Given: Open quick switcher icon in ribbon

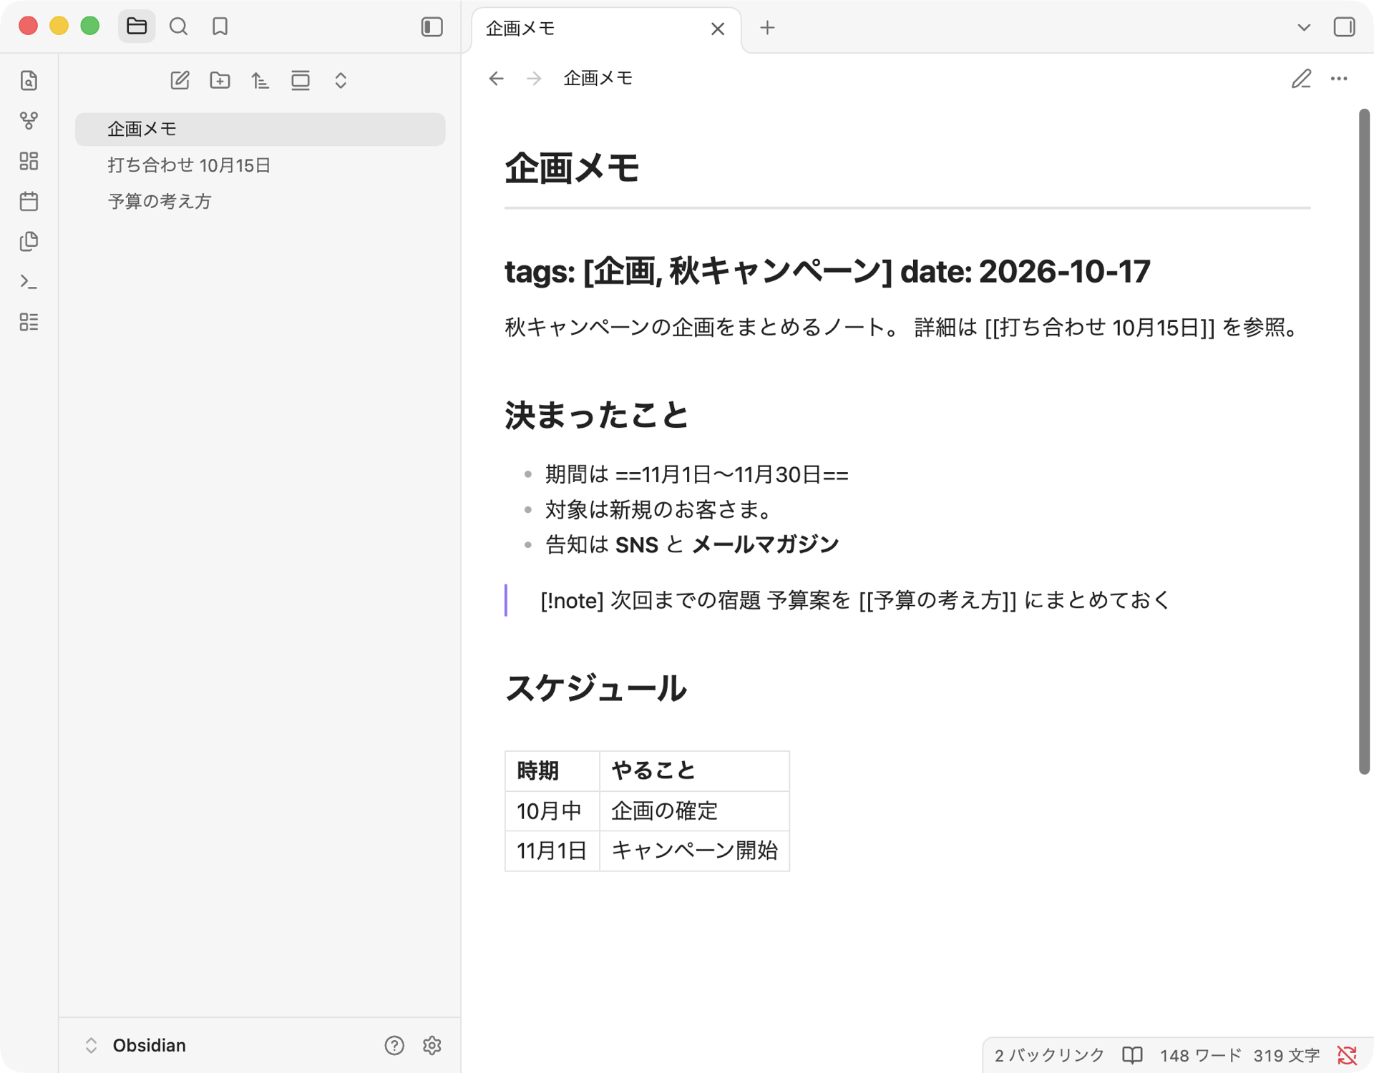Looking at the screenshot, I should point(29,80).
